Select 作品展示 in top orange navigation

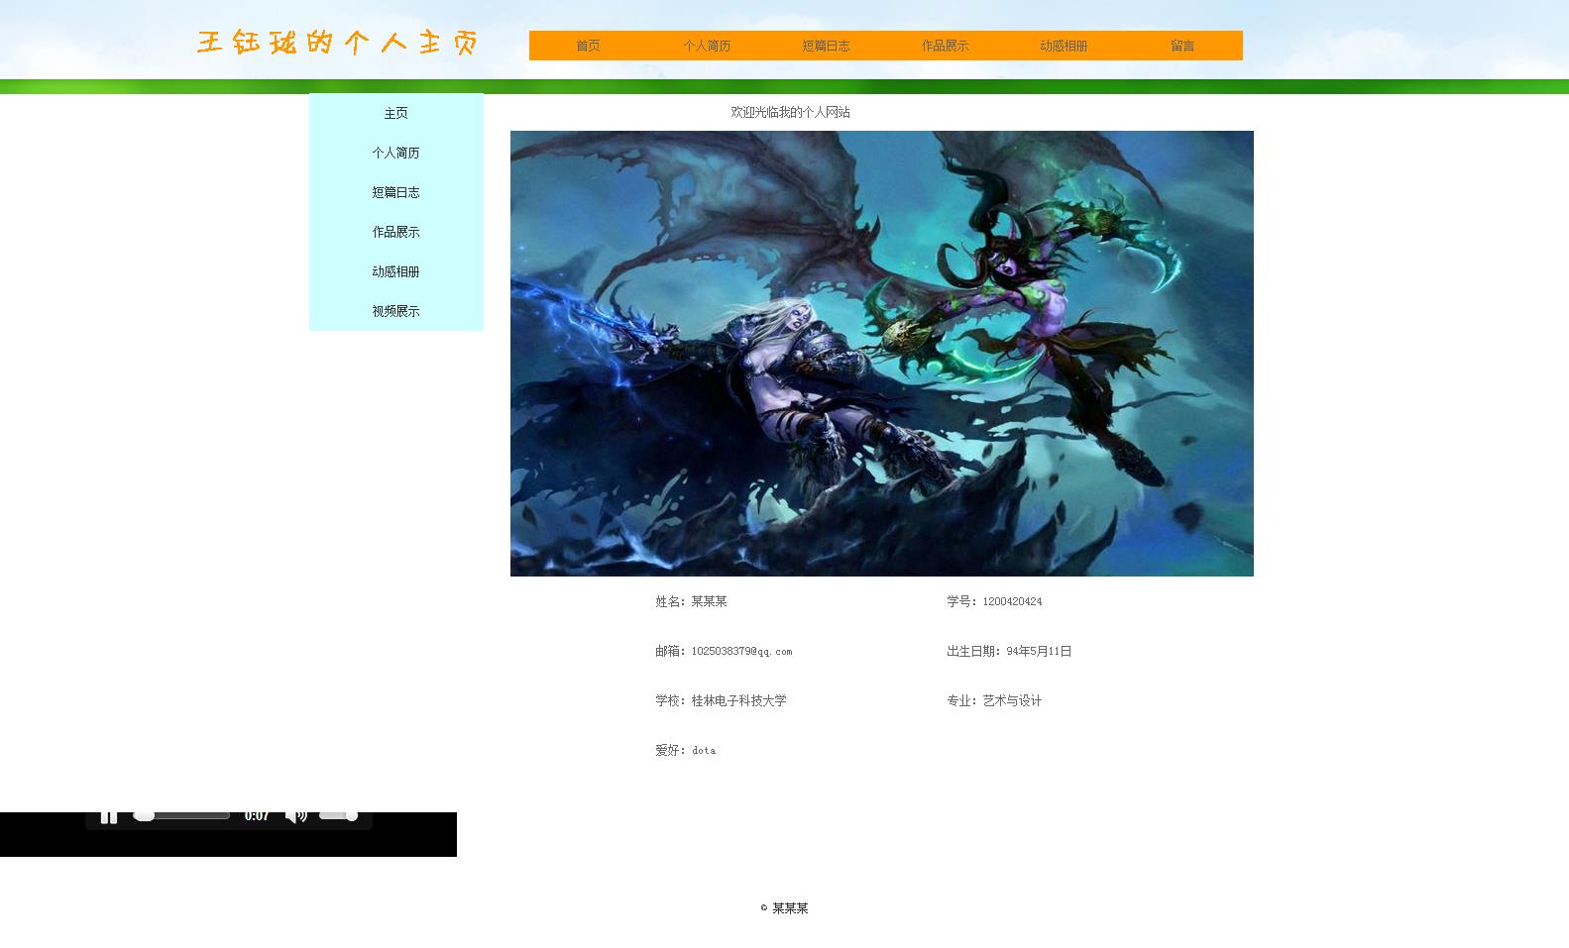[945, 46]
